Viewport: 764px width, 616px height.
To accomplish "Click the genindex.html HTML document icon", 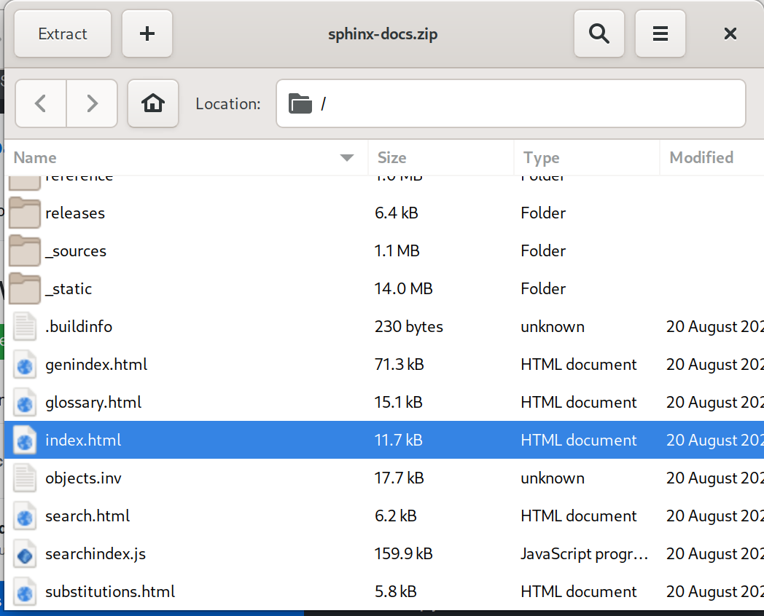I will [x=24, y=364].
